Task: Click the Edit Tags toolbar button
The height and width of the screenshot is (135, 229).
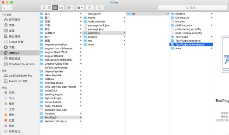Action: (x=99, y=8)
